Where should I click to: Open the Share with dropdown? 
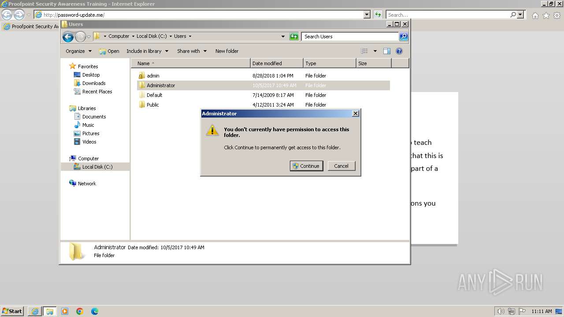point(192,51)
